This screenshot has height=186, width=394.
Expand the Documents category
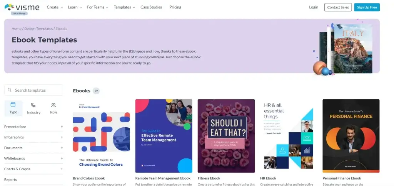(x=62, y=148)
